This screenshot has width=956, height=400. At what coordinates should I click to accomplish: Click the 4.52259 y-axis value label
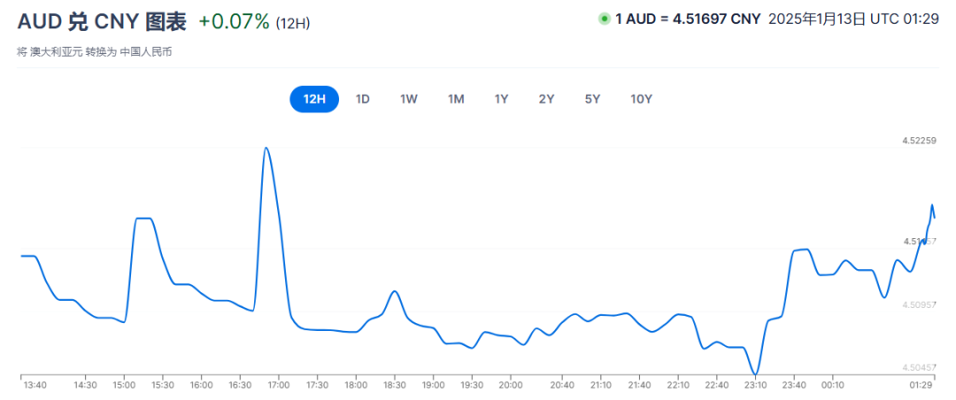click(919, 141)
